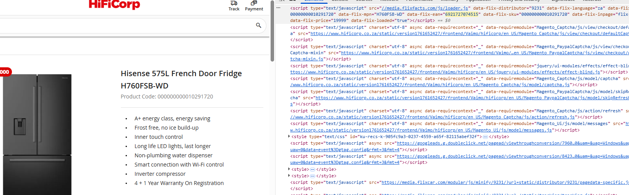Expand the upper of two plain style nodes
The width and height of the screenshot is (629, 195).
pyautogui.click(x=289, y=169)
